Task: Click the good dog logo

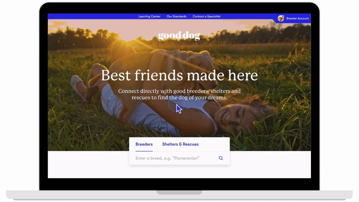Action: [179, 36]
